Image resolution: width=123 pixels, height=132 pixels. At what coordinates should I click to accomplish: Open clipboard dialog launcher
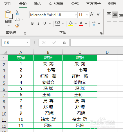coord(25,33)
